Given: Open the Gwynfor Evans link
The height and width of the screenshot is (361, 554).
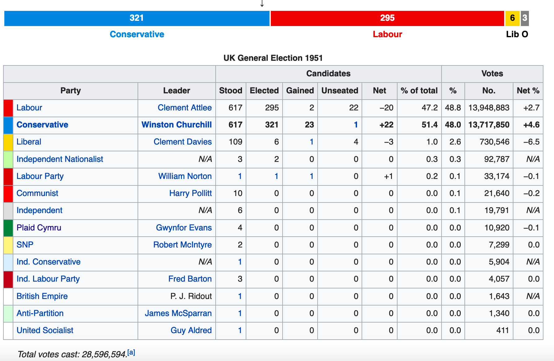Looking at the screenshot, I should coord(184,228).
